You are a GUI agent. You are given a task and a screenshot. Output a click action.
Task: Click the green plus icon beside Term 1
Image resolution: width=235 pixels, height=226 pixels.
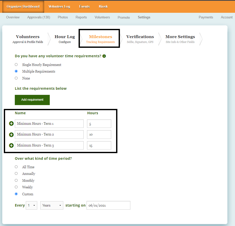(x=11, y=123)
